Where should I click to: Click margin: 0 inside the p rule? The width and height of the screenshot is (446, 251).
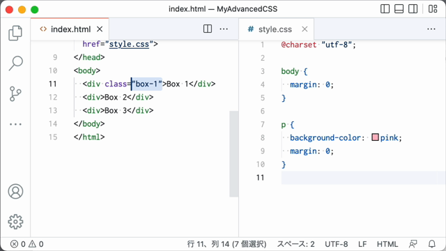312,151
